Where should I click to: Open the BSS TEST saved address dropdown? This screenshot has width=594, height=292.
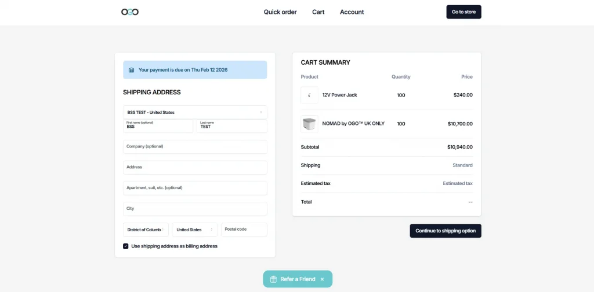[x=195, y=112]
